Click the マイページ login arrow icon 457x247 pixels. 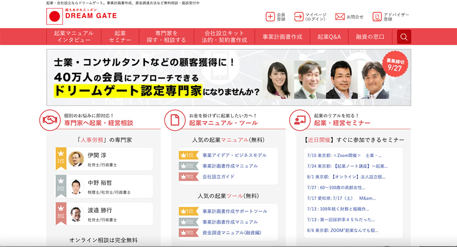pos(299,16)
